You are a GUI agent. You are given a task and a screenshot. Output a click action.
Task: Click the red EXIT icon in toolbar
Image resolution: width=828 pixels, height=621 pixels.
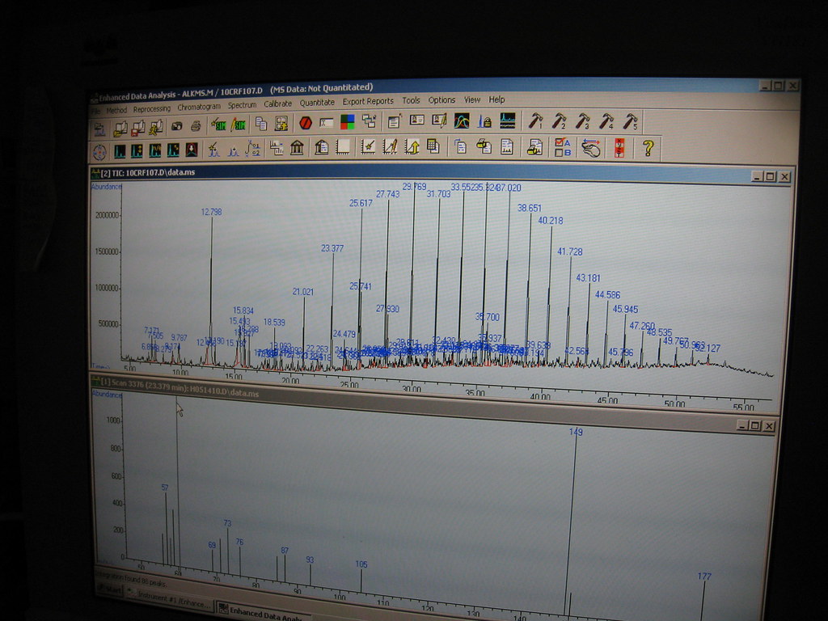pos(619,148)
